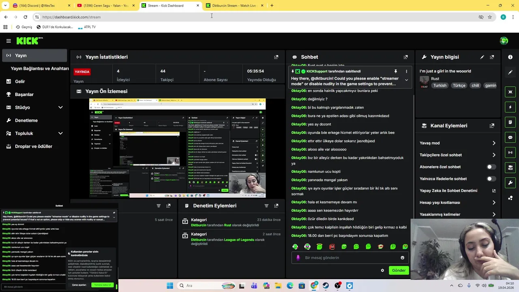Screen dimensions: 519x292
Task: Expand the Topluluk sidebar section
Action: 60,133
